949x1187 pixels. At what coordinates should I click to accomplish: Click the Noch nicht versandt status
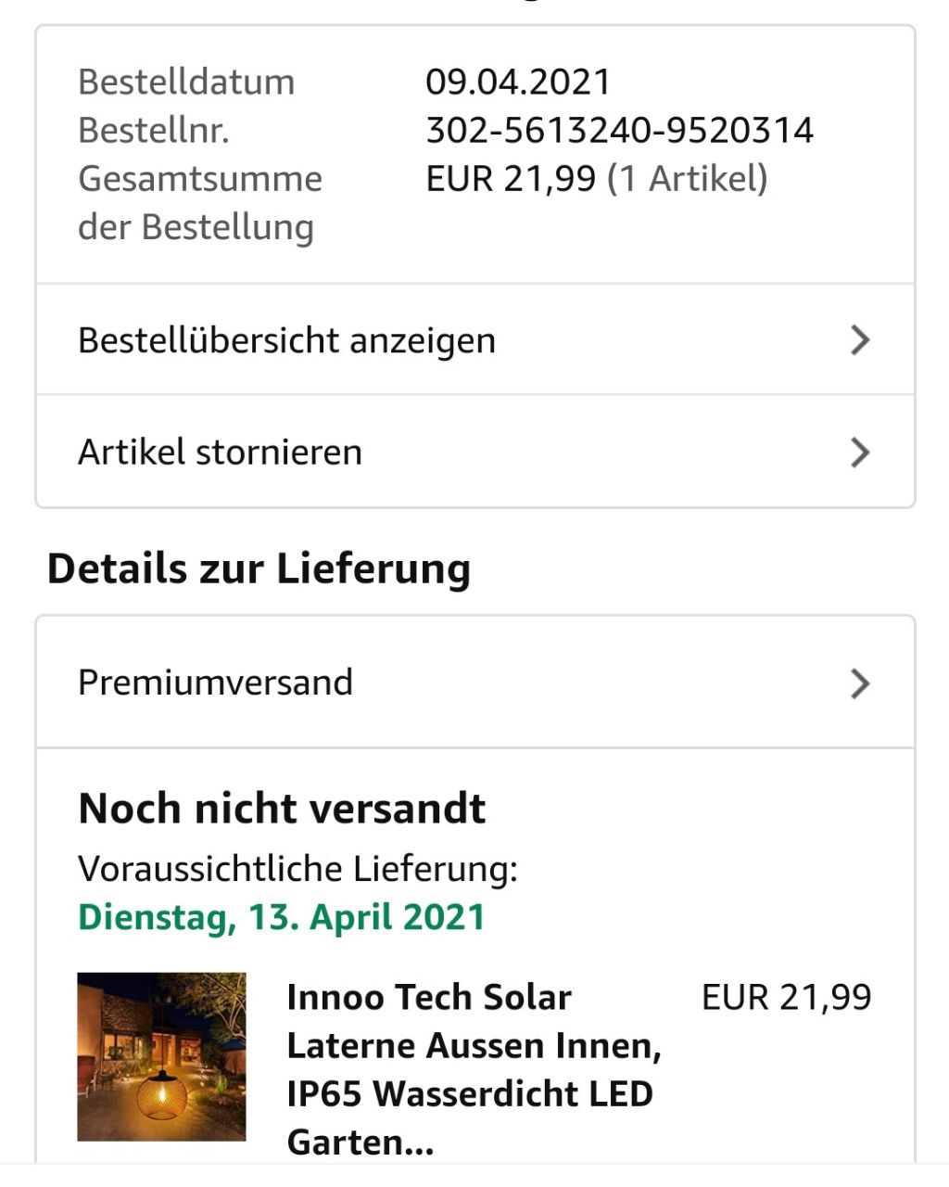pos(282,808)
